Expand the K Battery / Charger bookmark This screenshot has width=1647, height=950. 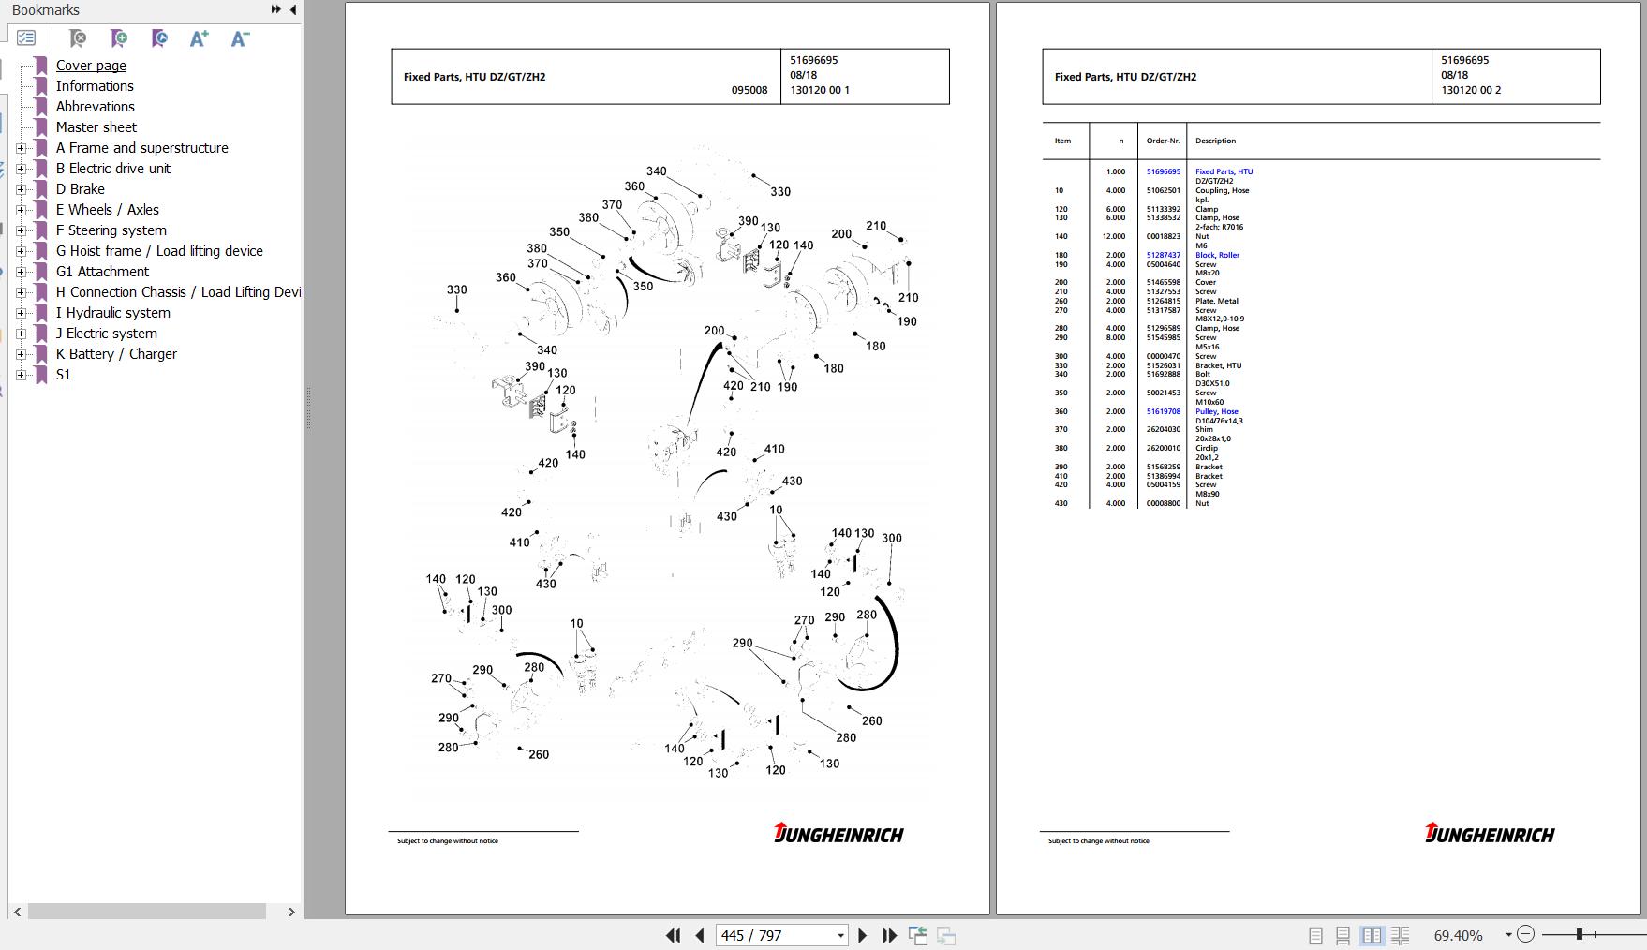pyautogui.click(x=21, y=354)
